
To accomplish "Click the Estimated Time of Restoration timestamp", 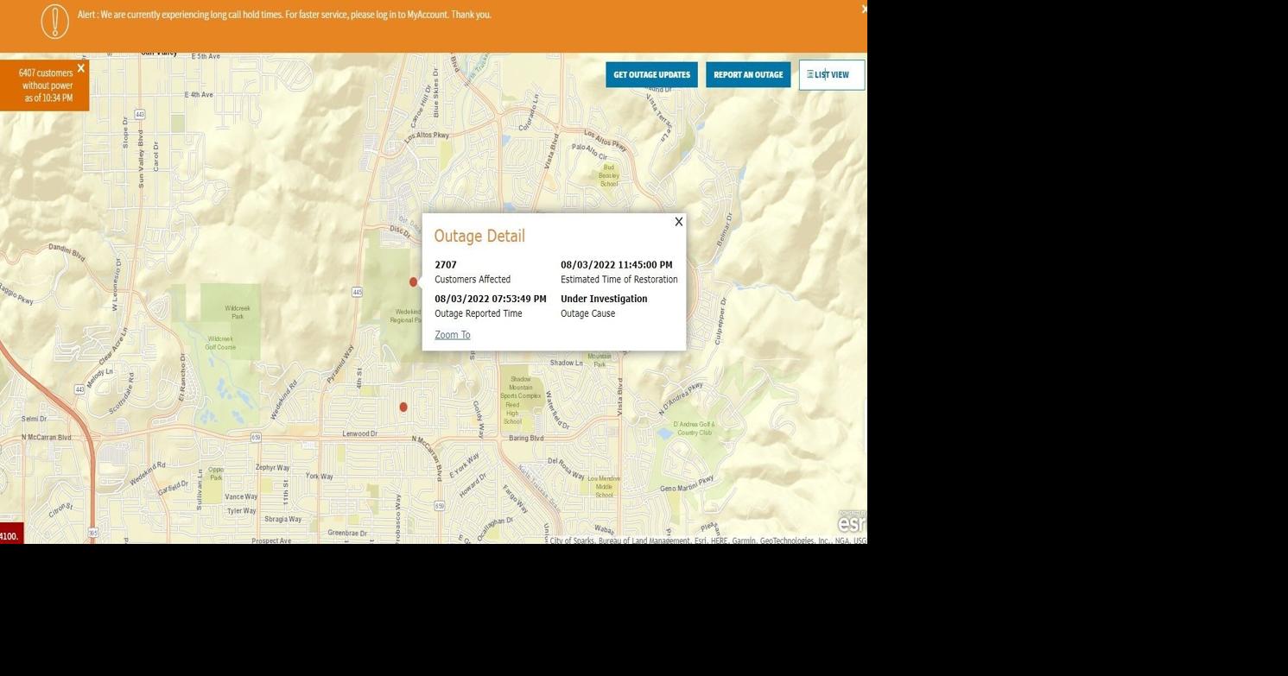I will 616,264.
